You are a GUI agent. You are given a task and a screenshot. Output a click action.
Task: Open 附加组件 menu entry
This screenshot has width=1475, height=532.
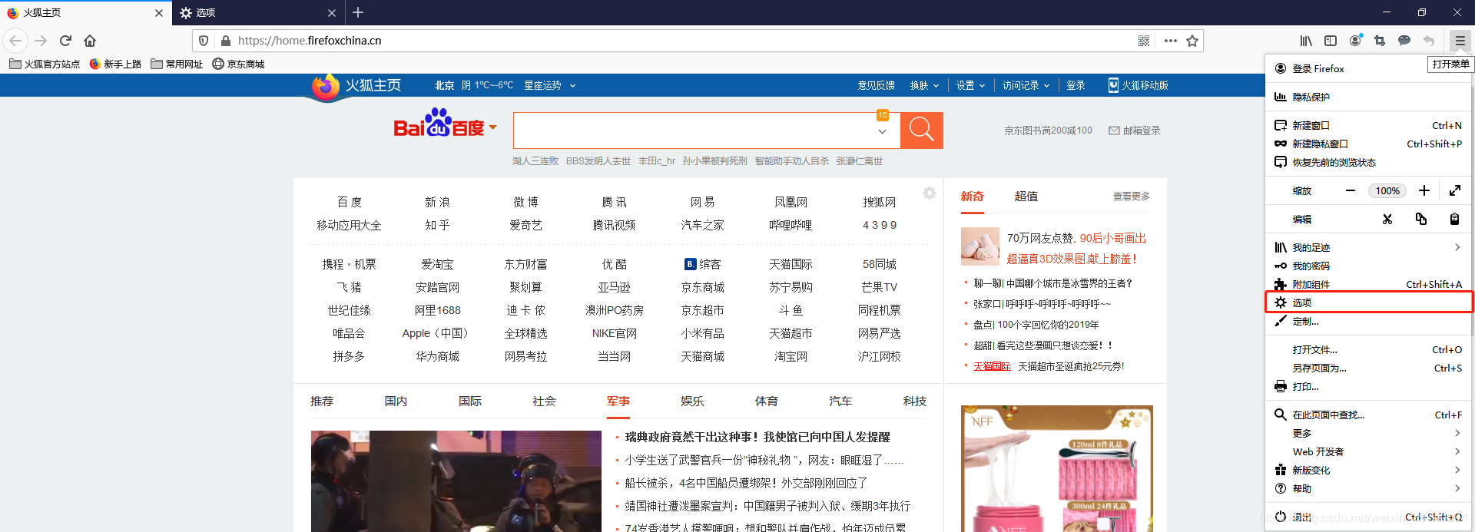click(1369, 284)
